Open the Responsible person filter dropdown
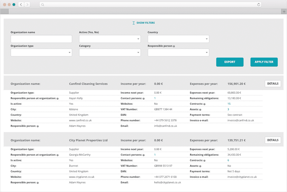The width and height of the screenshot is (287, 192). click(x=178, y=52)
